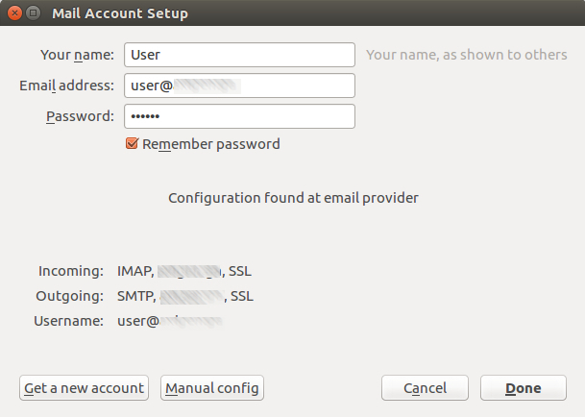Click the grey title bar button beside close
The image size is (585, 417).
(33, 13)
